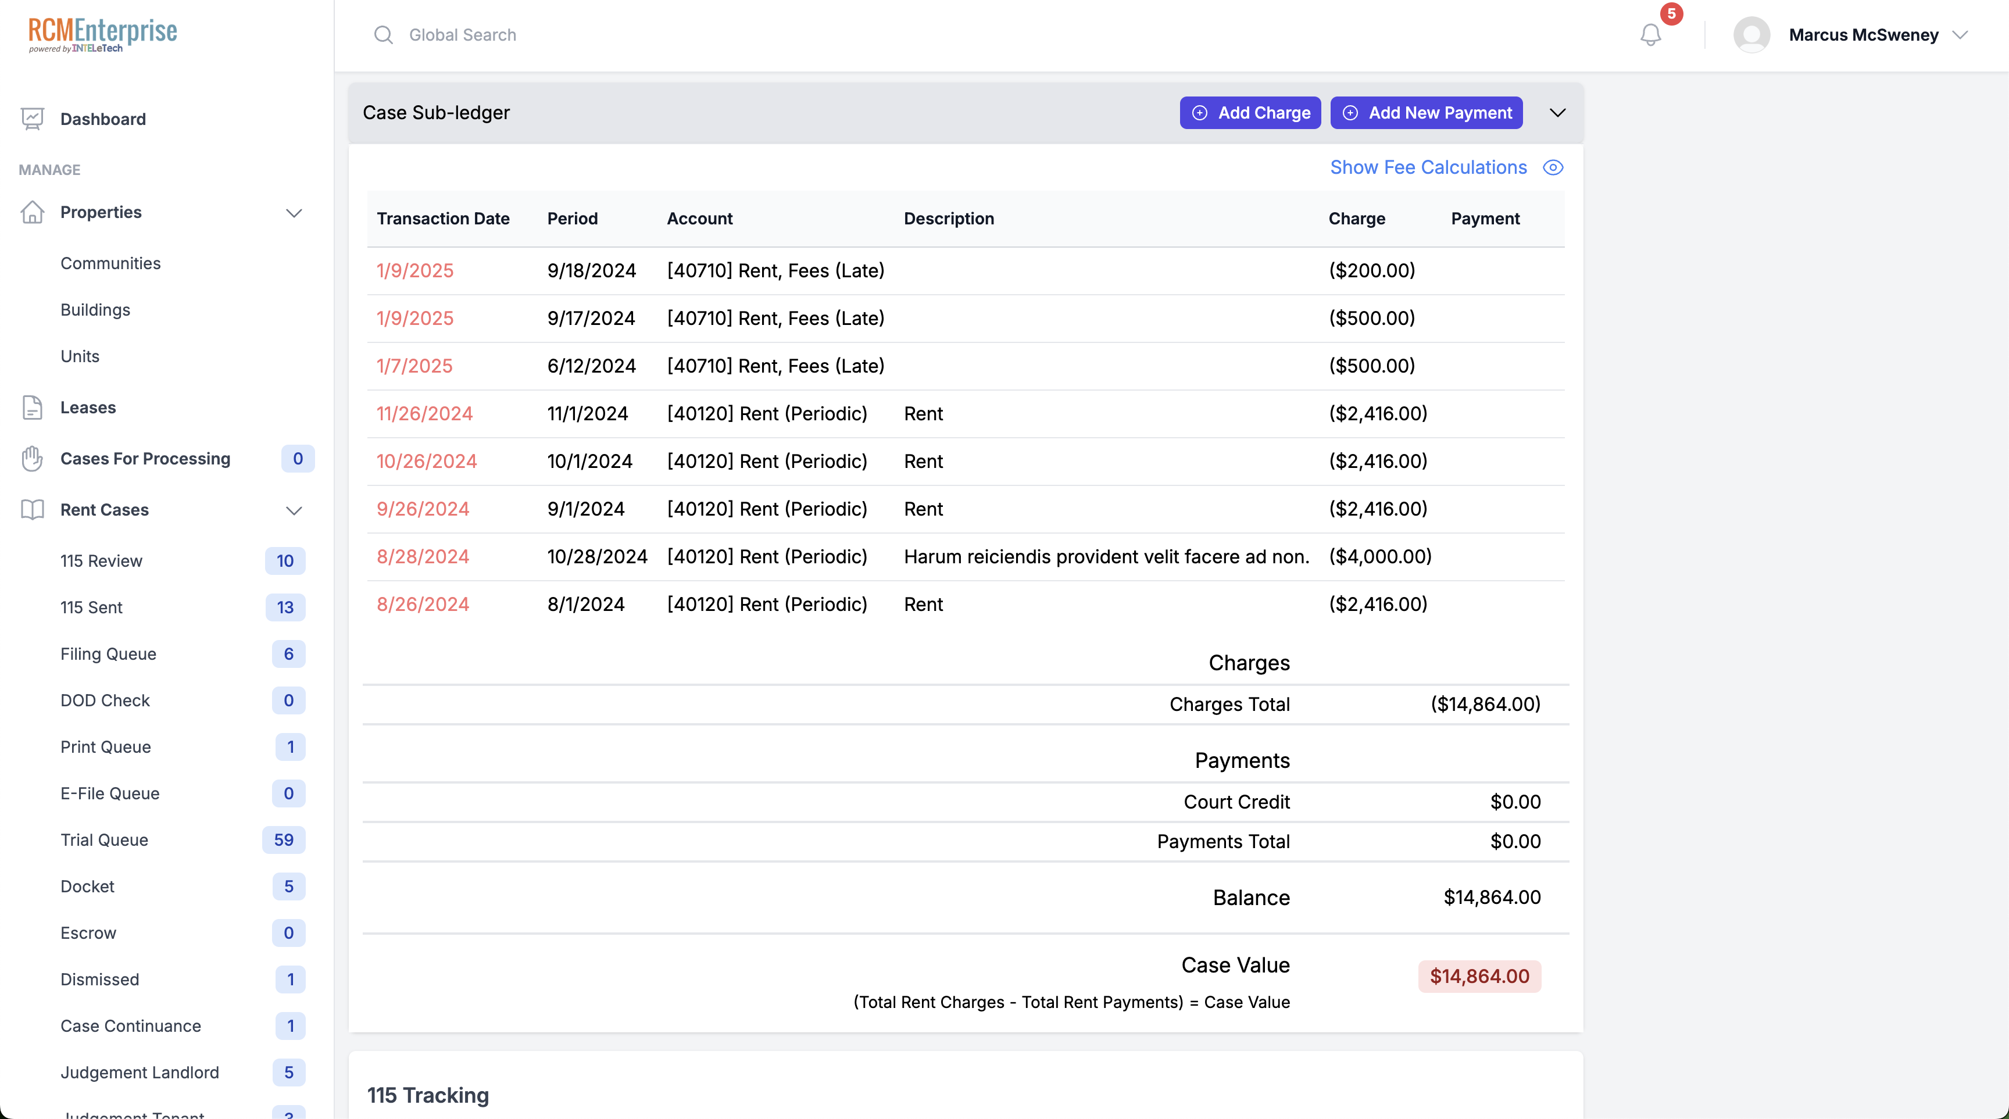Navigate to the Trial Queue
The width and height of the screenshot is (2009, 1119).
click(103, 840)
